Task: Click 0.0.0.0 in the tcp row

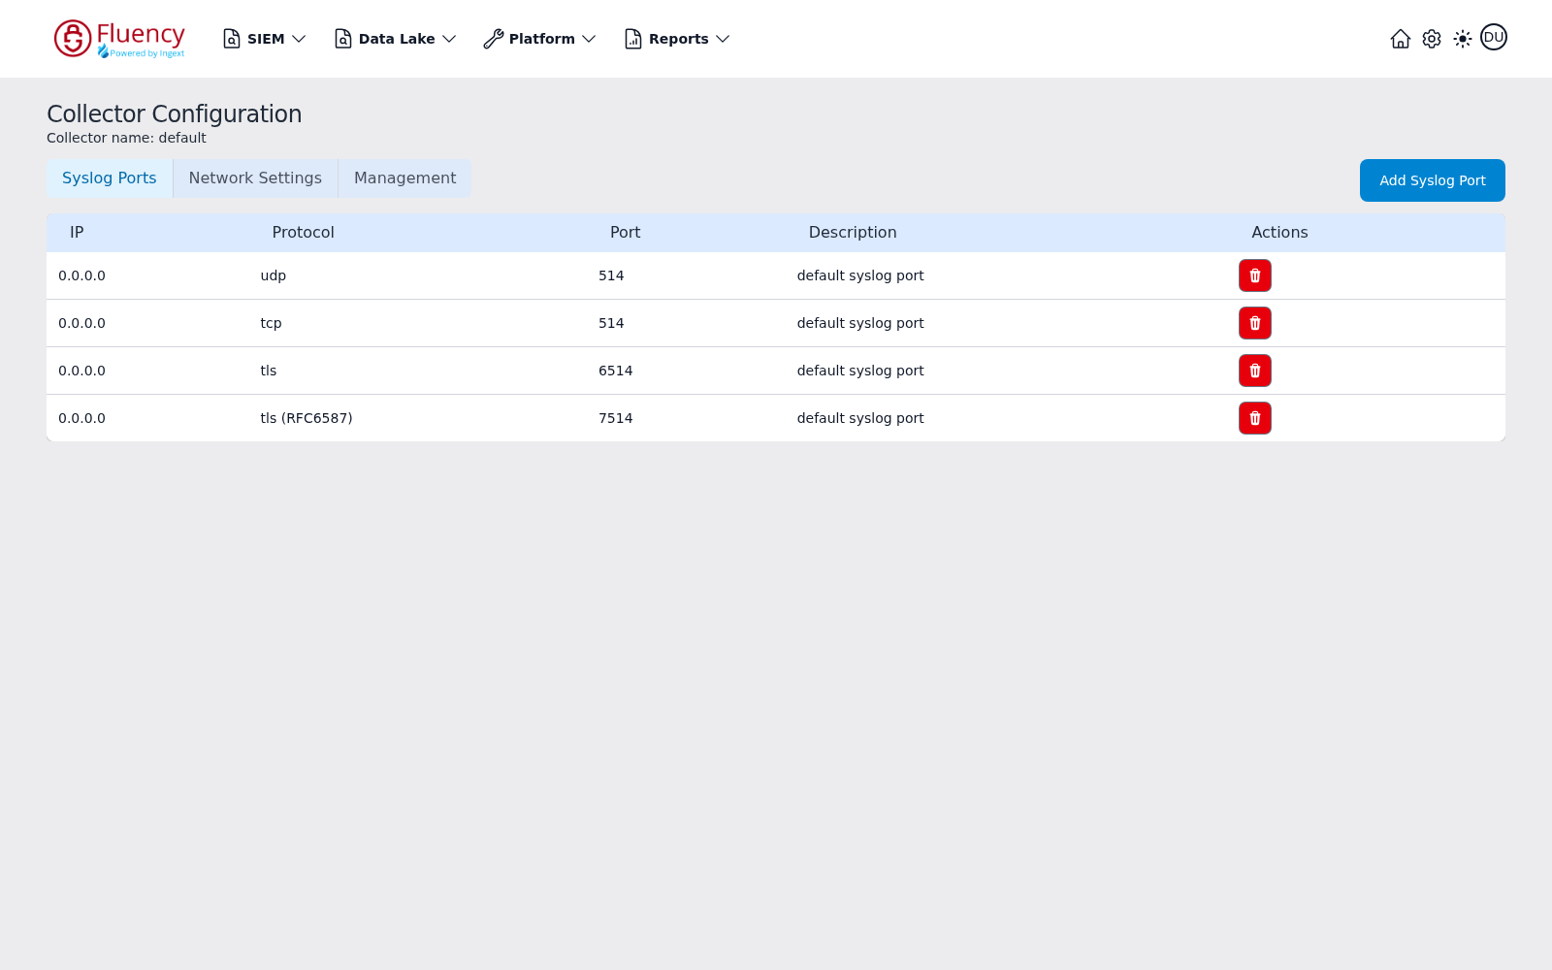Action: [x=82, y=323]
